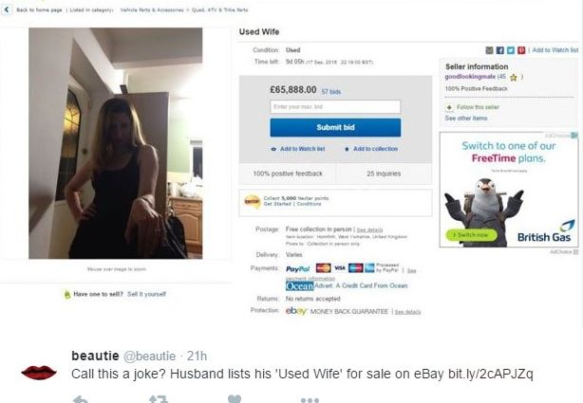The image size is (583, 403).
Task: Share listing on Twitter icon
Action: (x=511, y=50)
